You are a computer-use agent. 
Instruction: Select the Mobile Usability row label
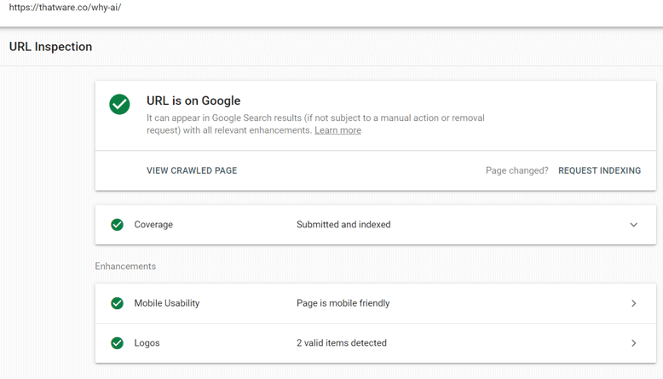pyautogui.click(x=167, y=303)
